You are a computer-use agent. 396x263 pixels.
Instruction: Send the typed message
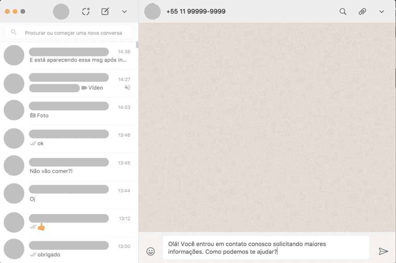(x=383, y=251)
